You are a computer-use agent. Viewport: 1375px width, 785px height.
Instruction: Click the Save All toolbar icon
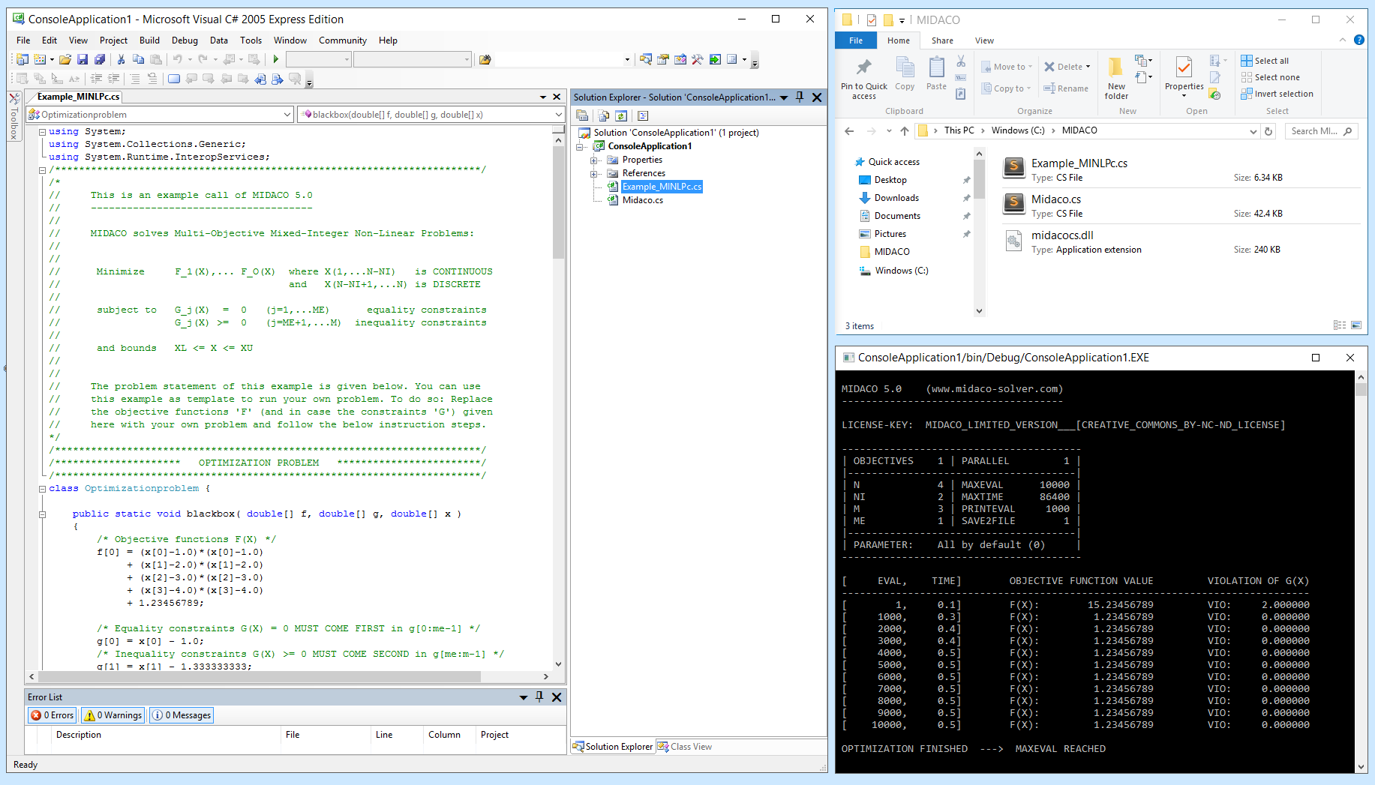point(99,59)
